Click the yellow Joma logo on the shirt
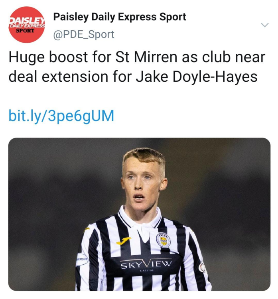 click(123, 241)
